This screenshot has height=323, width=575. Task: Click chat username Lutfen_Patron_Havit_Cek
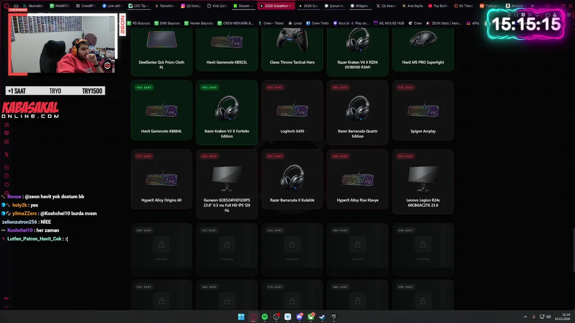click(x=34, y=239)
